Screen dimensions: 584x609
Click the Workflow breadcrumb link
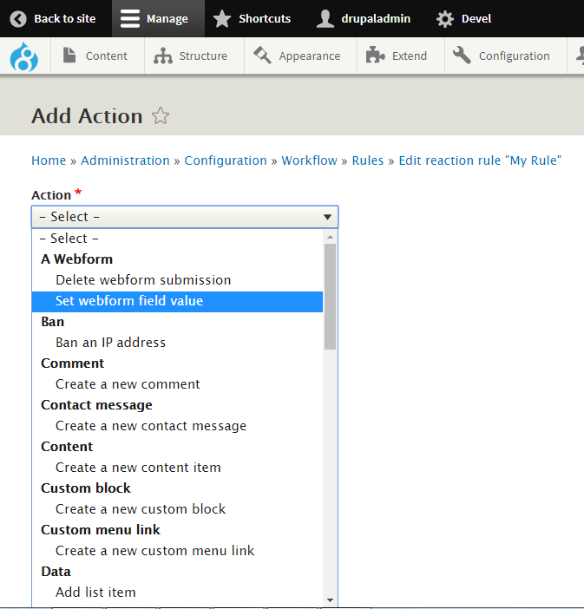309,160
